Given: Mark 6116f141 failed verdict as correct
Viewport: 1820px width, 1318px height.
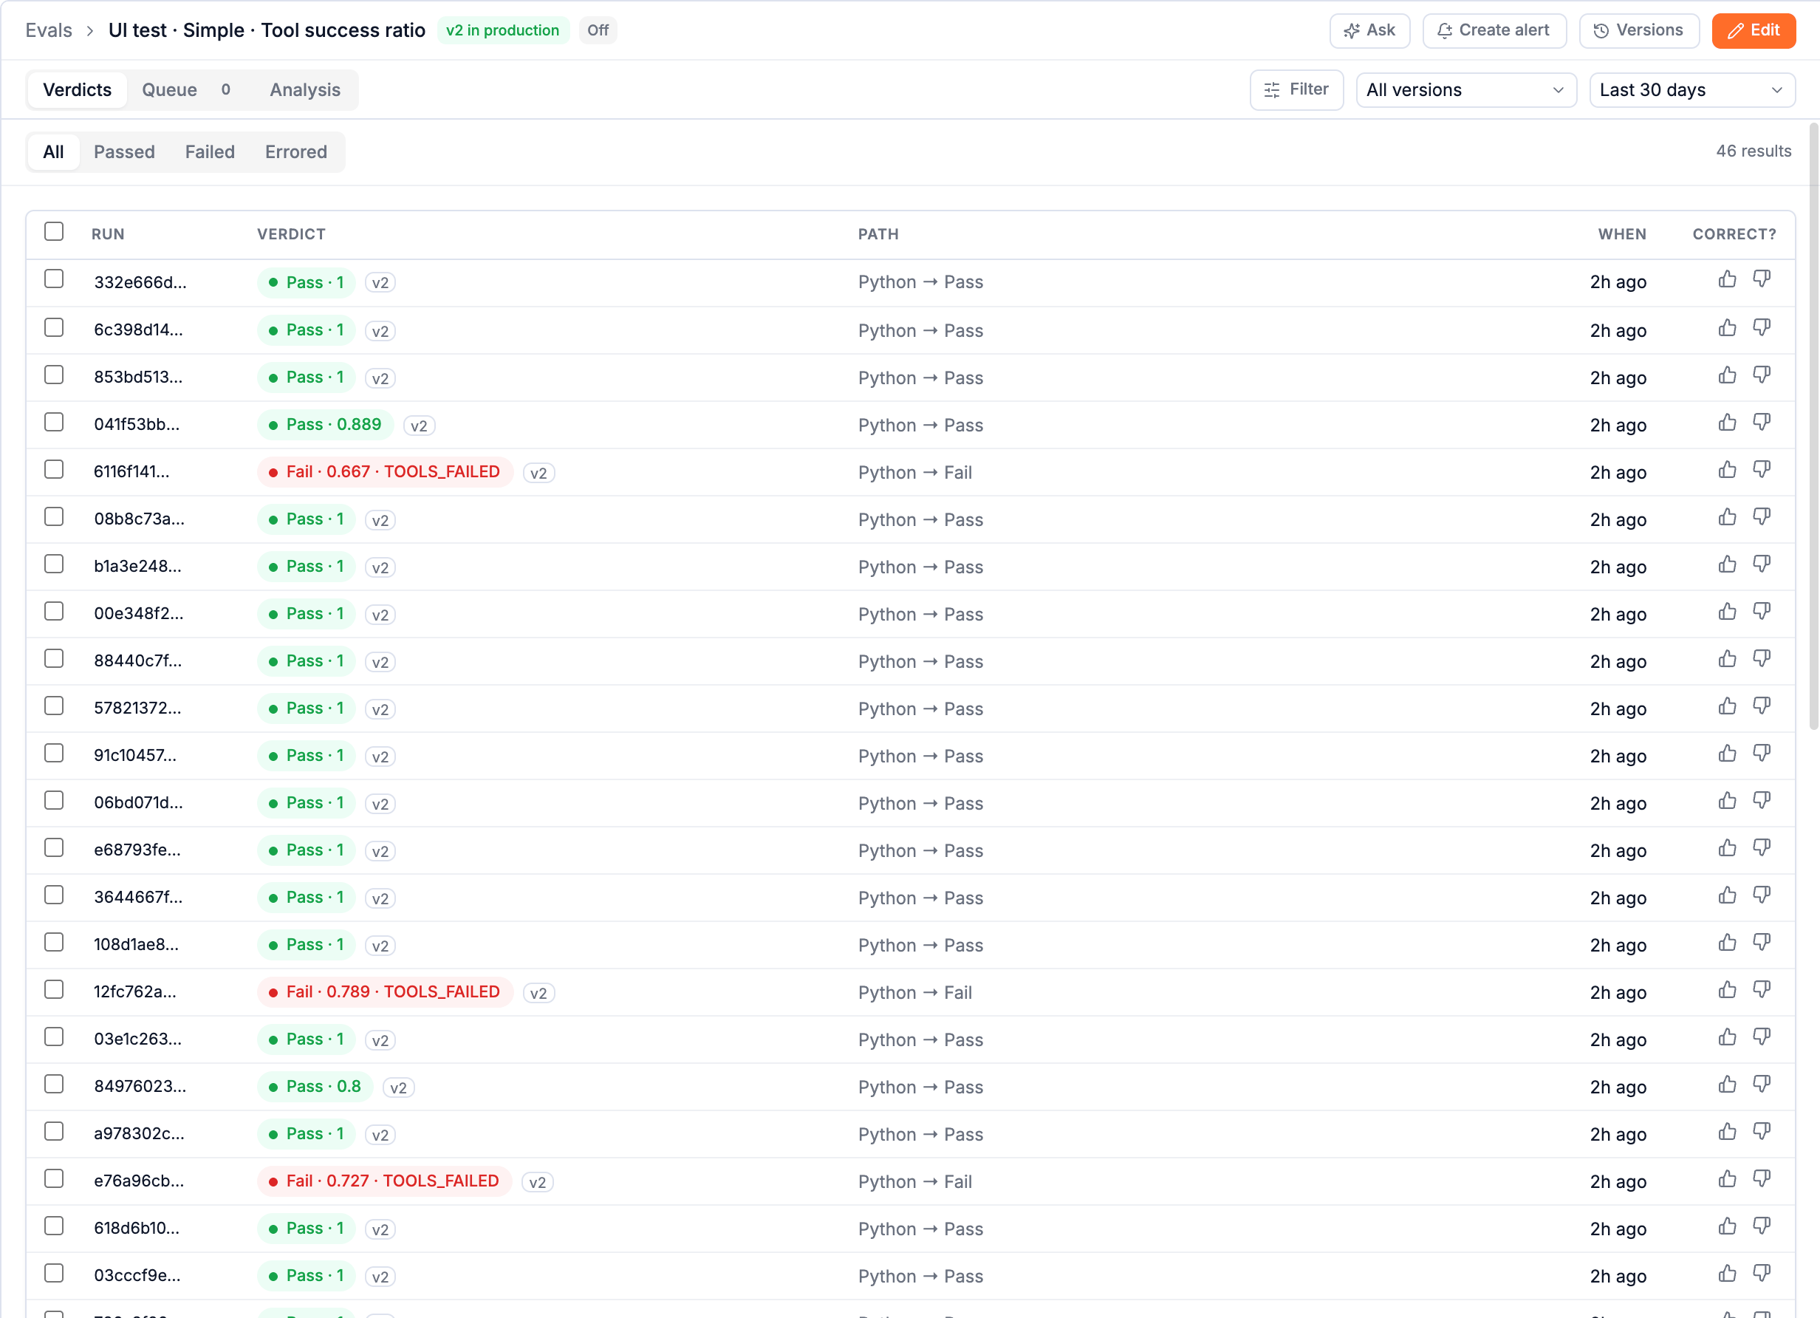Looking at the screenshot, I should (x=1727, y=470).
